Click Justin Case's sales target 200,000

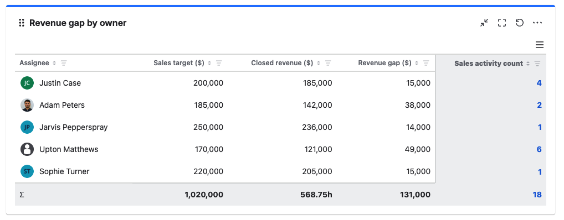[x=208, y=83]
